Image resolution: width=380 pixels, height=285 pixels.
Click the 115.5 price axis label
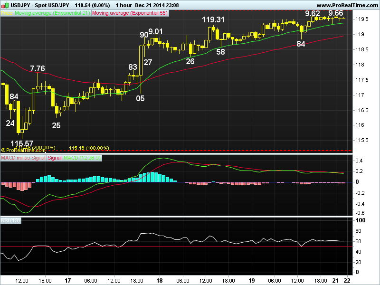pos(363,140)
